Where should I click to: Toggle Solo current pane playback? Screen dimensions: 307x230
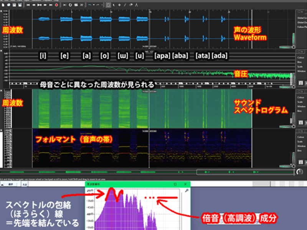tap(76, 5)
